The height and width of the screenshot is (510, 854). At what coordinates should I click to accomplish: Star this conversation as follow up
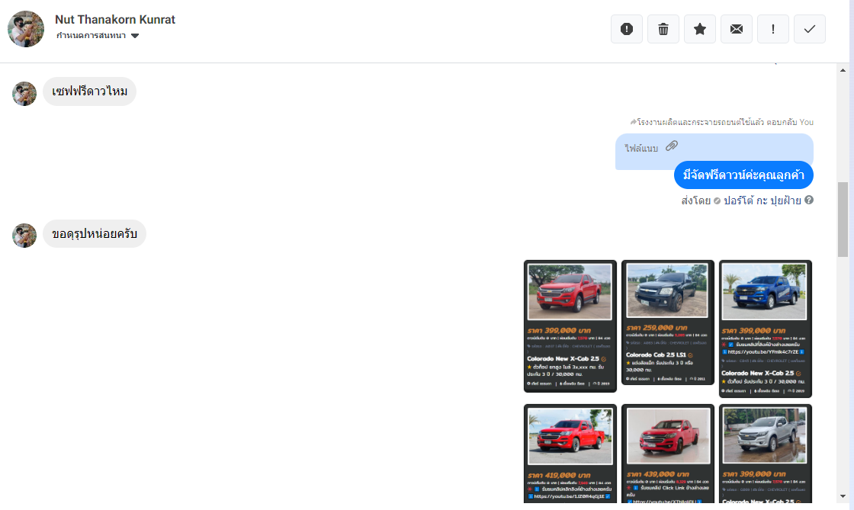coord(700,29)
